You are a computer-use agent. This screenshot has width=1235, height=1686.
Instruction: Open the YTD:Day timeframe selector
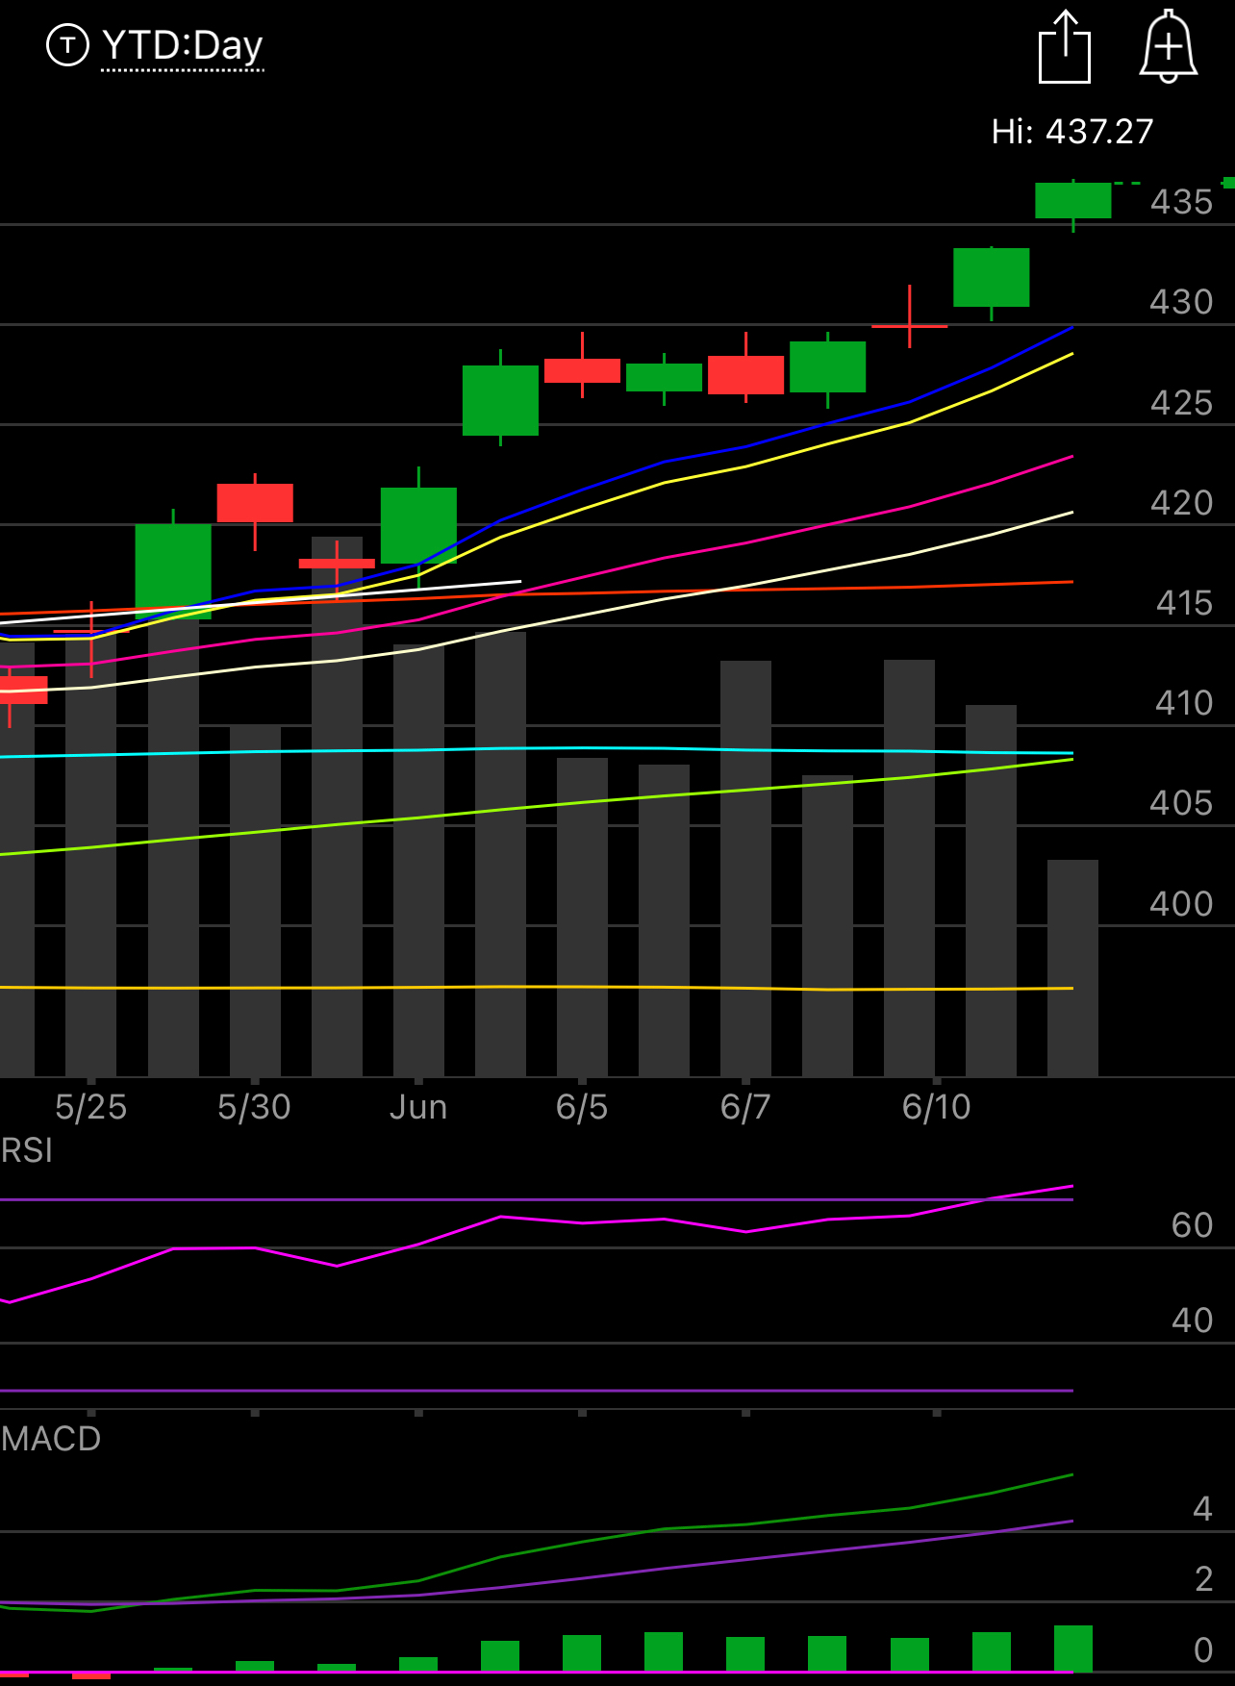[x=182, y=46]
